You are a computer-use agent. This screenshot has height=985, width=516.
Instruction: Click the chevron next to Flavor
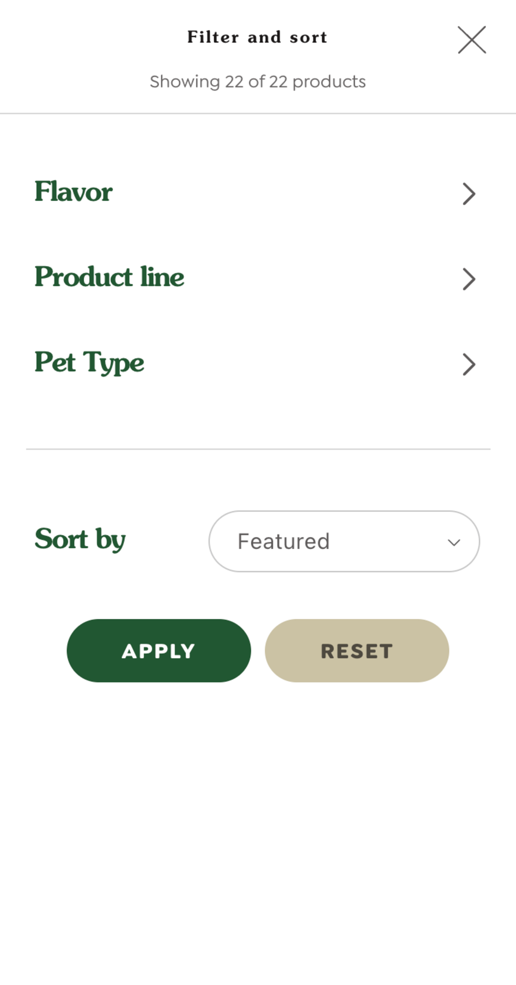click(x=469, y=194)
